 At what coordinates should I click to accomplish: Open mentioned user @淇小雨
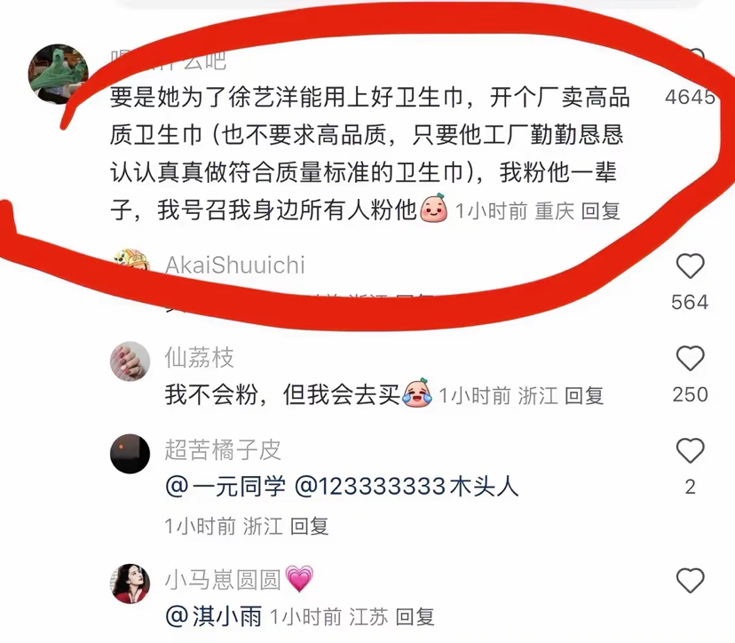click(214, 616)
